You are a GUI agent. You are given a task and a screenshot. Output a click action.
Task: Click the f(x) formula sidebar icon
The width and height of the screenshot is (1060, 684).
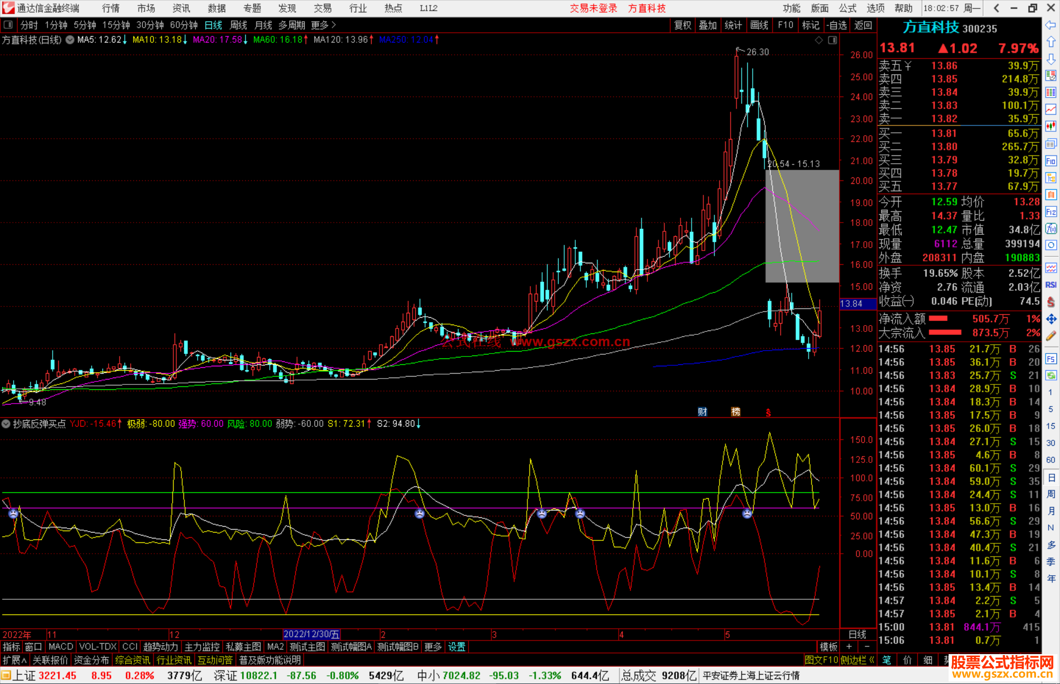click(1051, 228)
